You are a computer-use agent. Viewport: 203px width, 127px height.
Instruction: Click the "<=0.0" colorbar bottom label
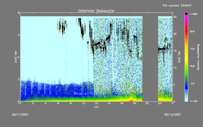tap(194, 101)
